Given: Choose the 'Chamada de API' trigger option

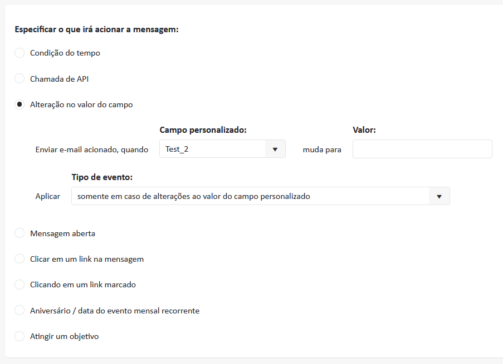Looking at the screenshot, I should point(19,79).
